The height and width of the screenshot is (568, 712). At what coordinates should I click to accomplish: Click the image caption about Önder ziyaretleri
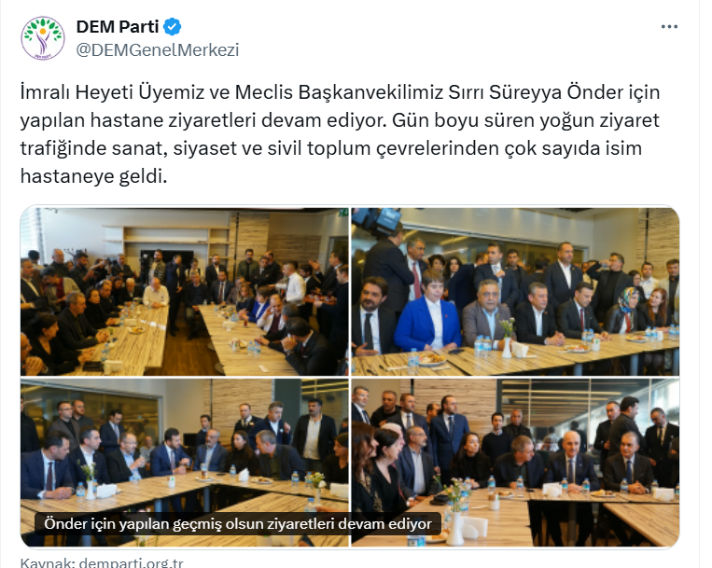tap(237, 523)
